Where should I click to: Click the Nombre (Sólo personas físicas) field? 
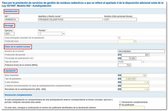120,20
